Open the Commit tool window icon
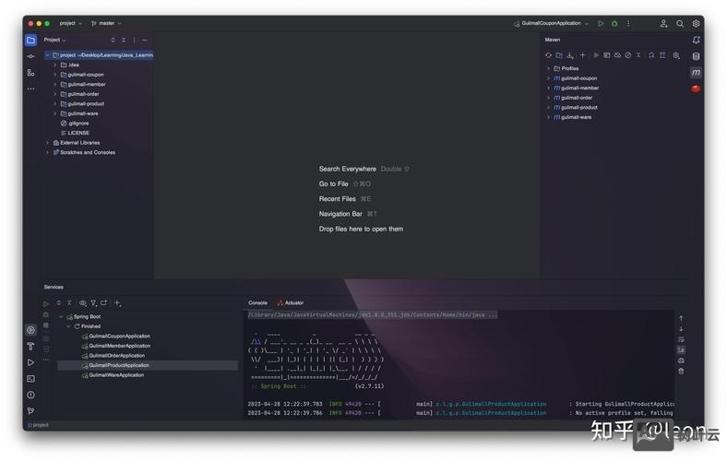The width and height of the screenshot is (727, 461). coord(30,56)
